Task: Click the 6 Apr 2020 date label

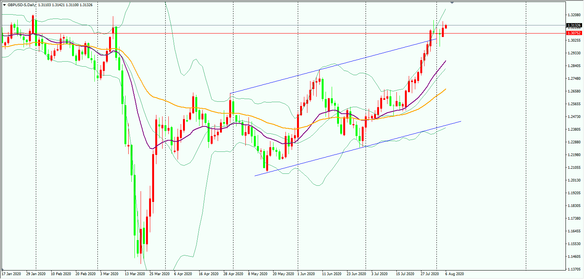Action: coord(183,274)
